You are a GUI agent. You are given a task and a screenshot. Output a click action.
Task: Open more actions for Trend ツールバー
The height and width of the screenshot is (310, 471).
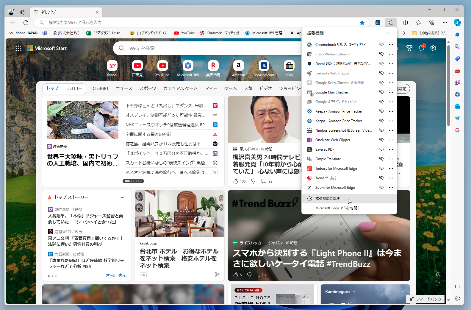pyautogui.click(x=391, y=178)
